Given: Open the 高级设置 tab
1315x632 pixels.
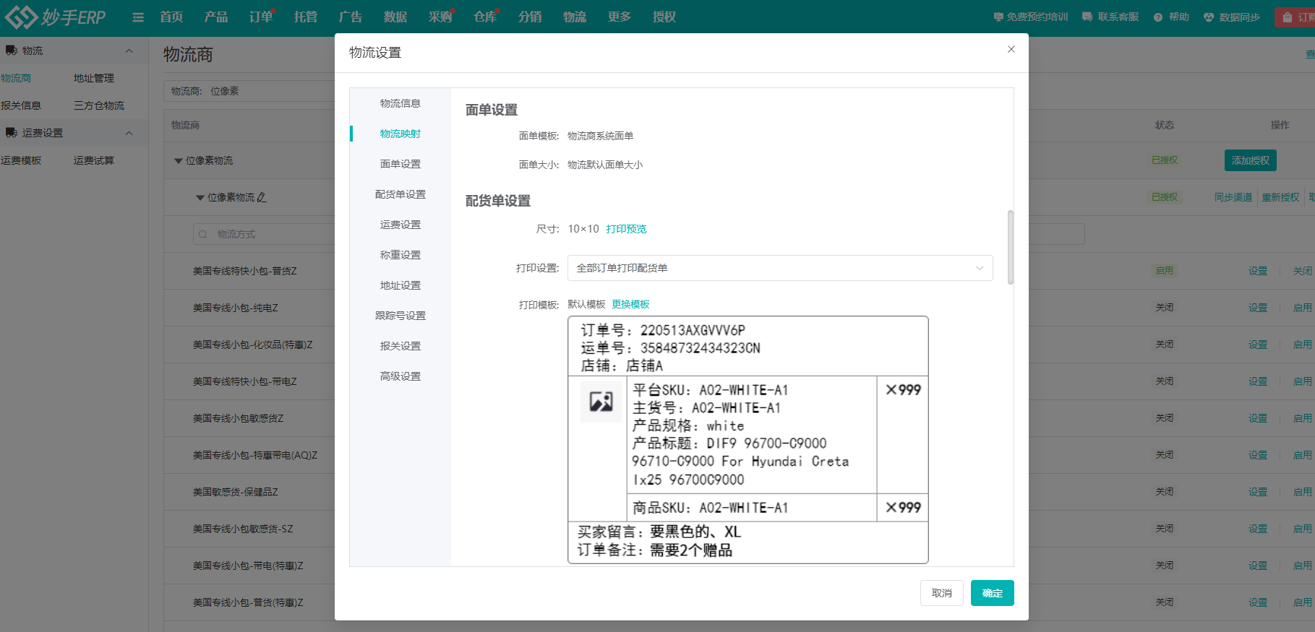Looking at the screenshot, I should tap(400, 376).
